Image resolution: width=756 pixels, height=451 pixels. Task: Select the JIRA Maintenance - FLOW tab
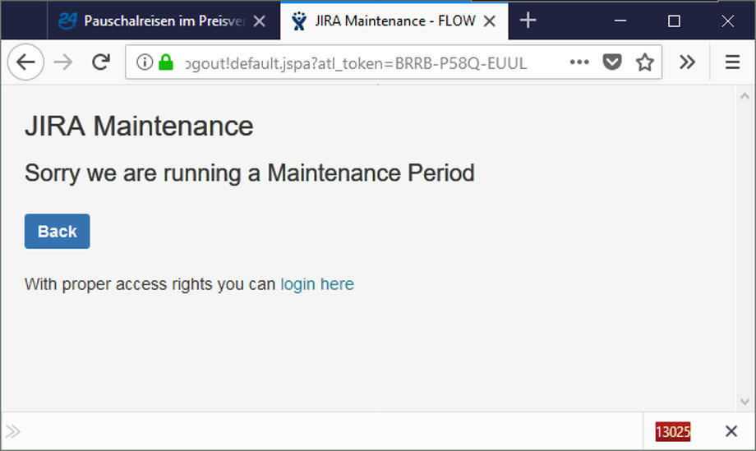394,21
